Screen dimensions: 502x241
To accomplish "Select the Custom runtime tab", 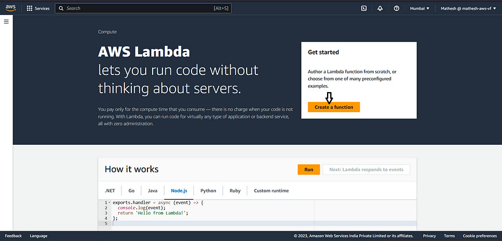I will click(271, 191).
